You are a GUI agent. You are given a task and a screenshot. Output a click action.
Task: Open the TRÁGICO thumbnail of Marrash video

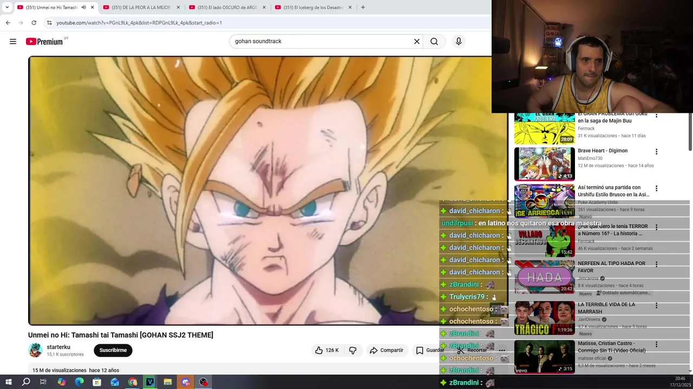click(x=544, y=318)
